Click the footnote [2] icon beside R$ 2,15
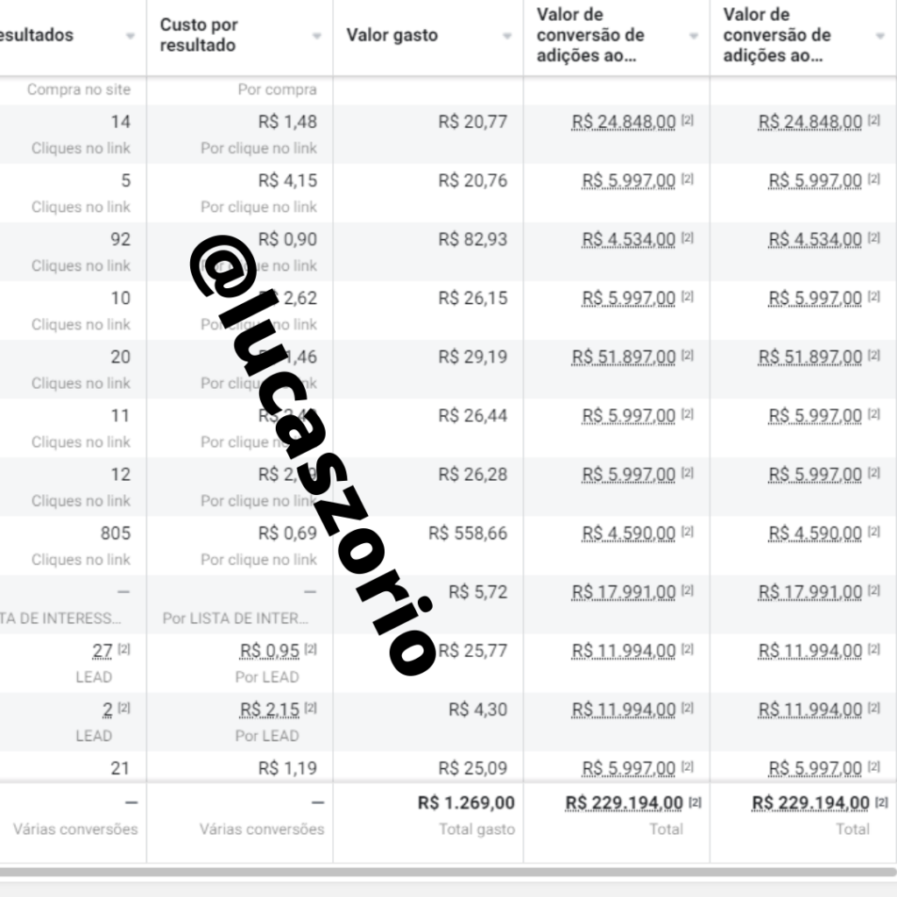Screen dimensions: 897x897 tap(311, 708)
